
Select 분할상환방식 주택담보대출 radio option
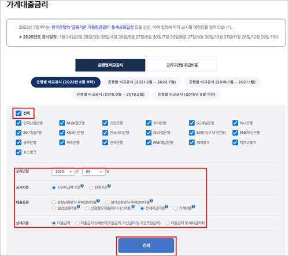[54, 202]
